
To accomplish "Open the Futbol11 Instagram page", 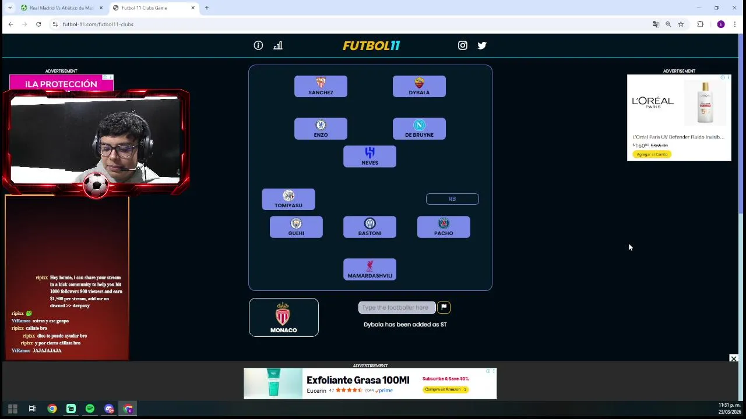I will [463, 45].
